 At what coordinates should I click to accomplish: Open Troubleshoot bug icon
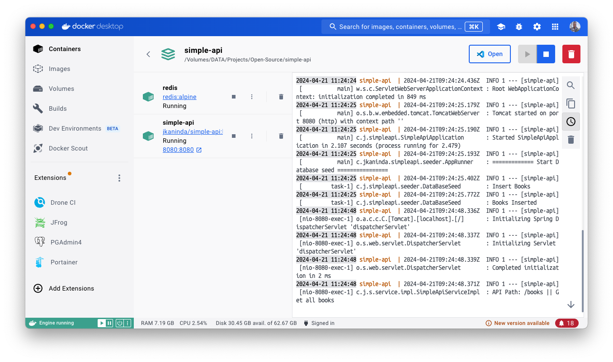click(519, 27)
